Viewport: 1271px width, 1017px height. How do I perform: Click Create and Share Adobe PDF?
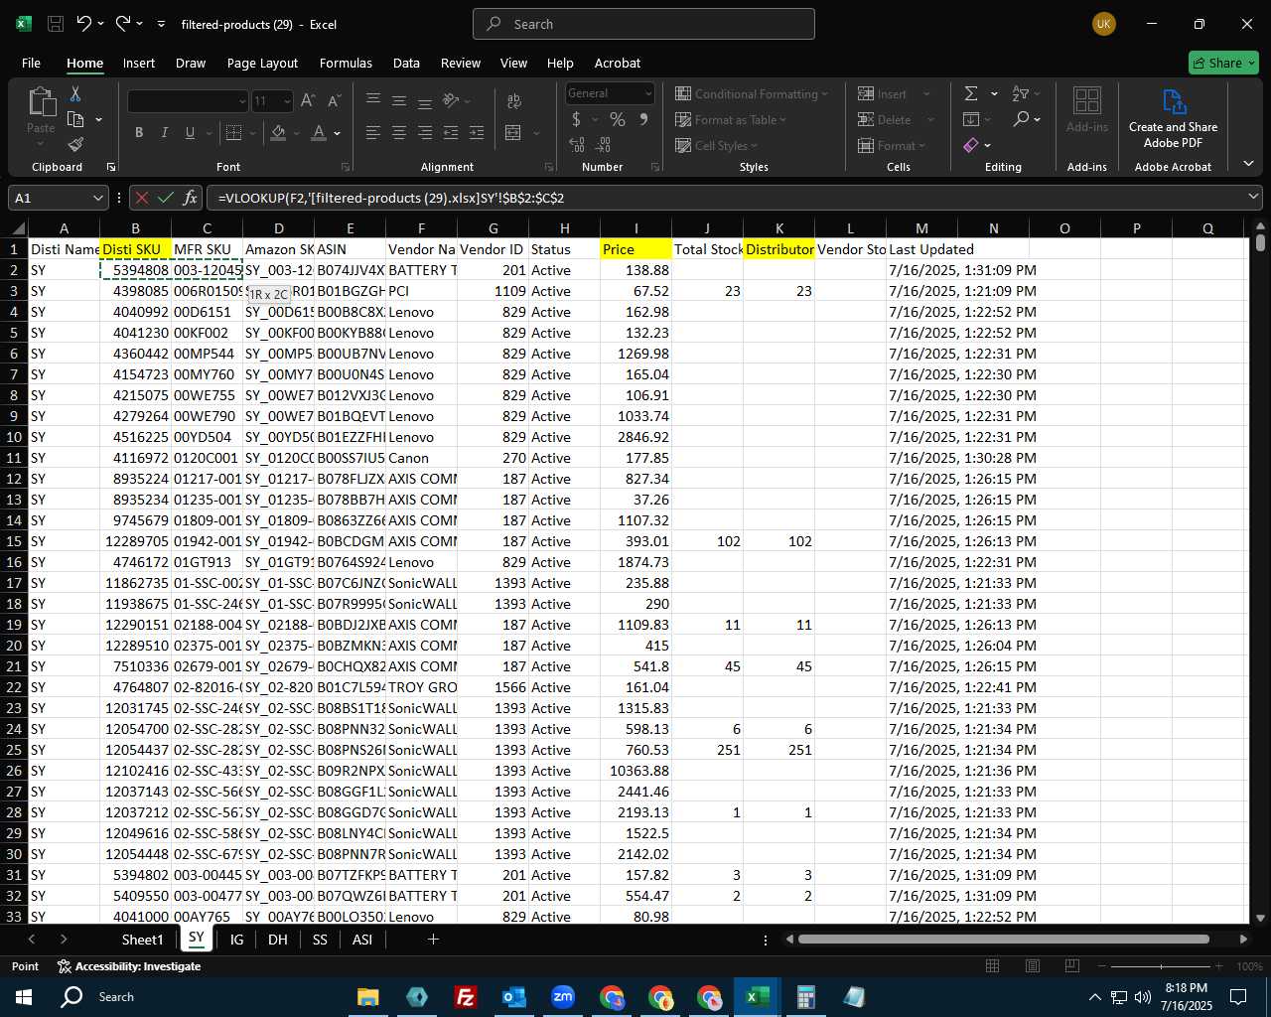pyautogui.click(x=1173, y=118)
